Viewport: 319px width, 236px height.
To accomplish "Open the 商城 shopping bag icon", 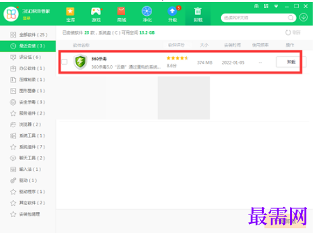I will pyautogui.click(x=121, y=11).
